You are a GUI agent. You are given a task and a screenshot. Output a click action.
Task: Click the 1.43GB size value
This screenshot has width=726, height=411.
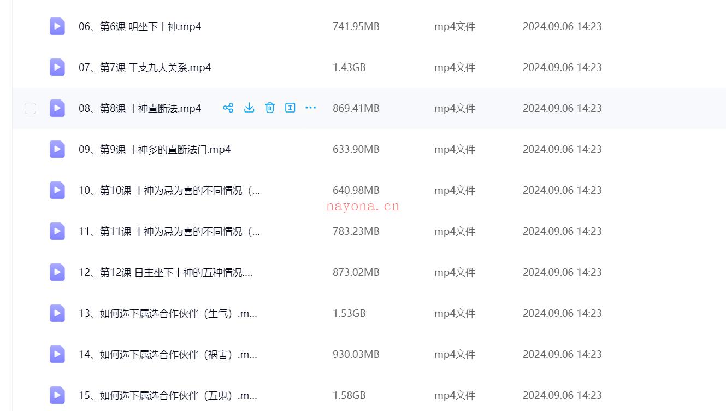pyautogui.click(x=349, y=67)
